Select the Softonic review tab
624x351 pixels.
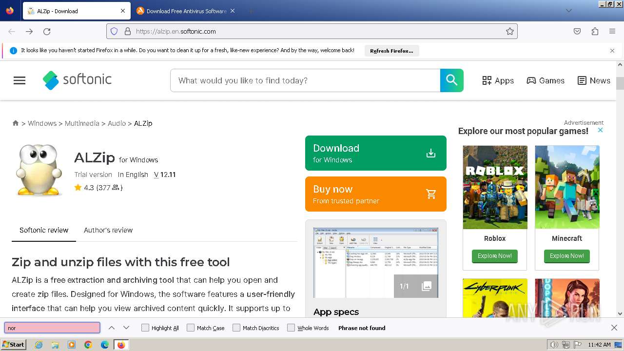[44, 230]
